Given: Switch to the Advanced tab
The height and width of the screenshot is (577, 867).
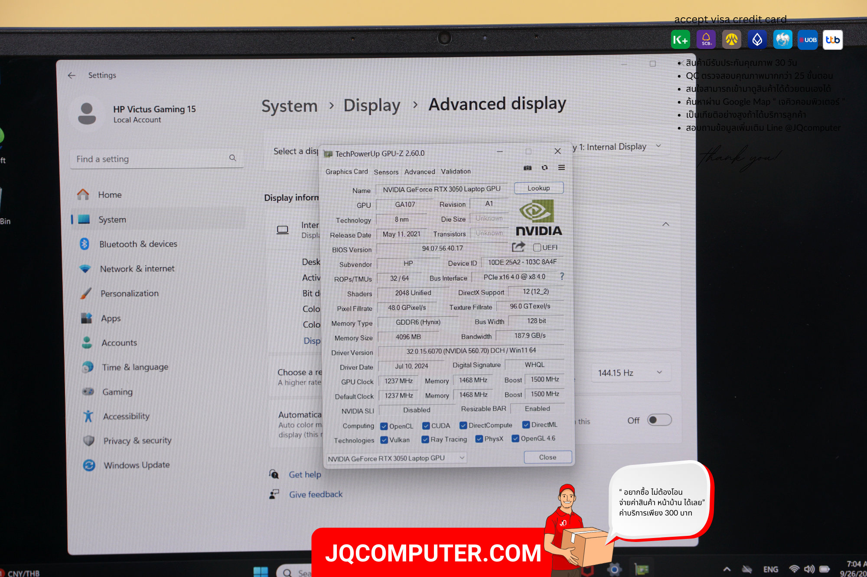Looking at the screenshot, I should coord(420,171).
